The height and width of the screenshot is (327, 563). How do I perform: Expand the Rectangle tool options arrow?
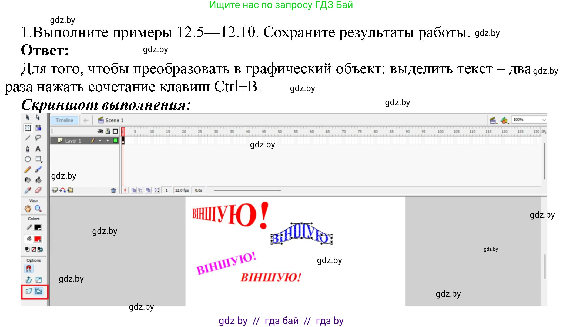(42, 162)
